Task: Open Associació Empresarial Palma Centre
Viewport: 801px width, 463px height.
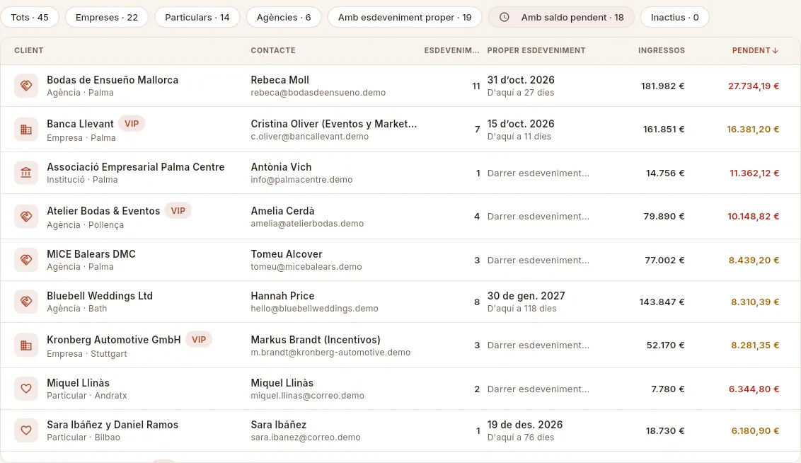Action: point(135,167)
